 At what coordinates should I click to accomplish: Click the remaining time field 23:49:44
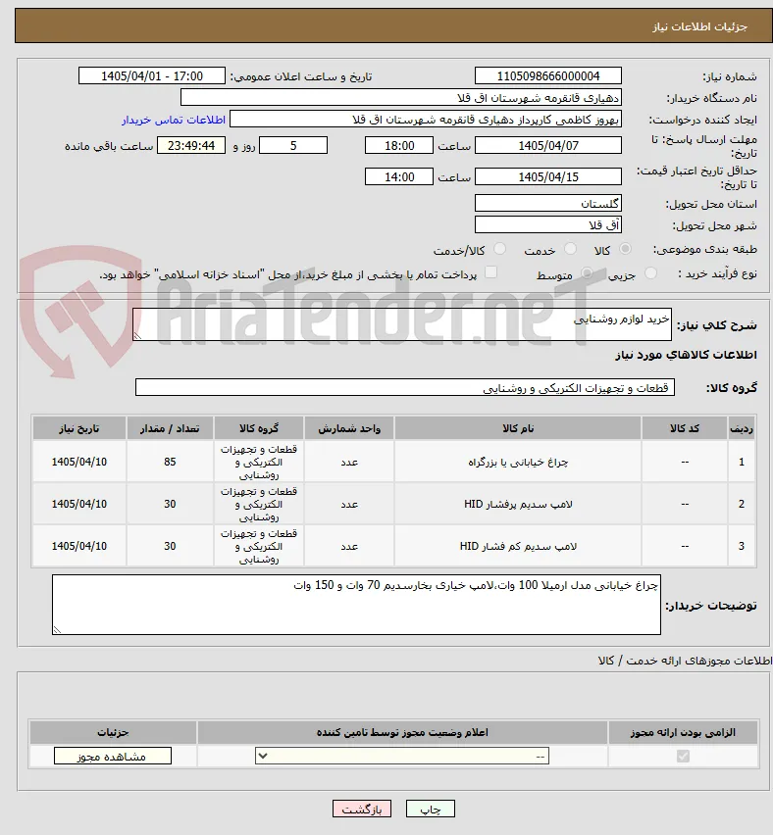coord(191,145)
